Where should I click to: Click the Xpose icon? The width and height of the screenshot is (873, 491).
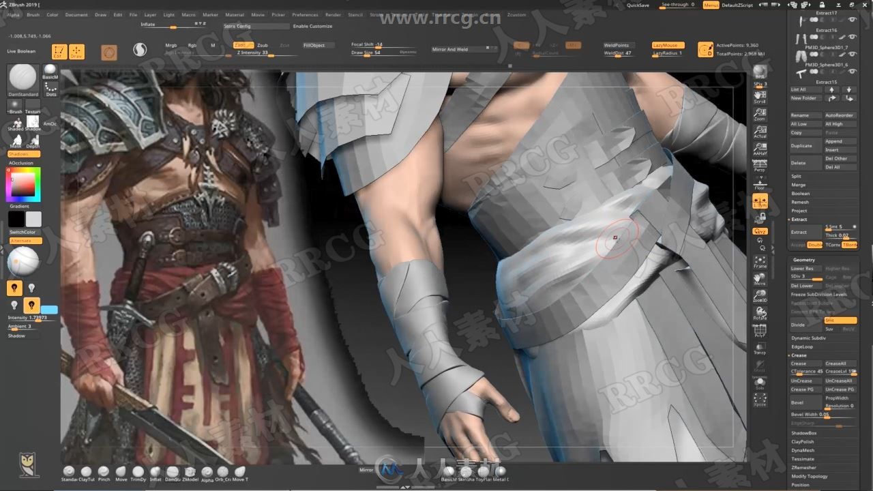760,400
